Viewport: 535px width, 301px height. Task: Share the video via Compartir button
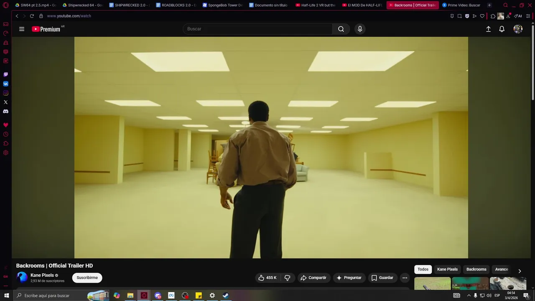(313, 278)
